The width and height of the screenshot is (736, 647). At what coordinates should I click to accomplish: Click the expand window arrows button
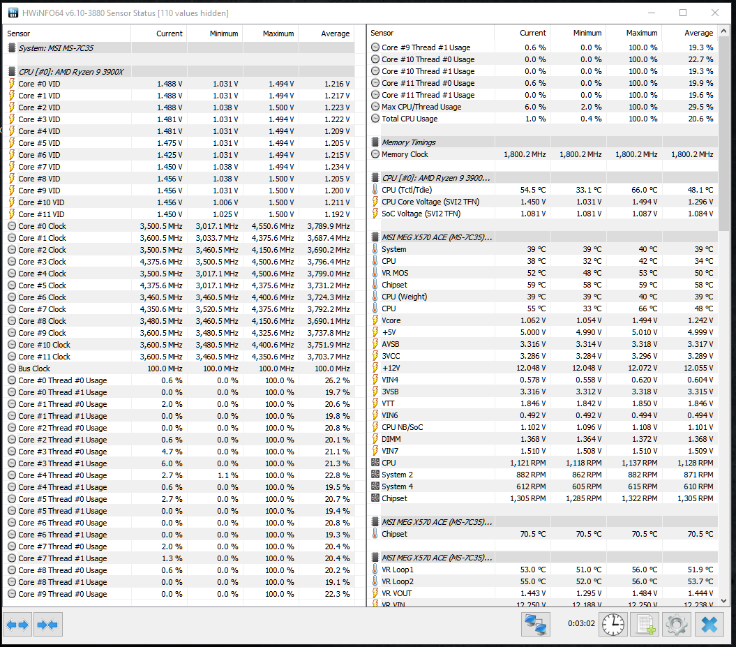pos(18,625)
